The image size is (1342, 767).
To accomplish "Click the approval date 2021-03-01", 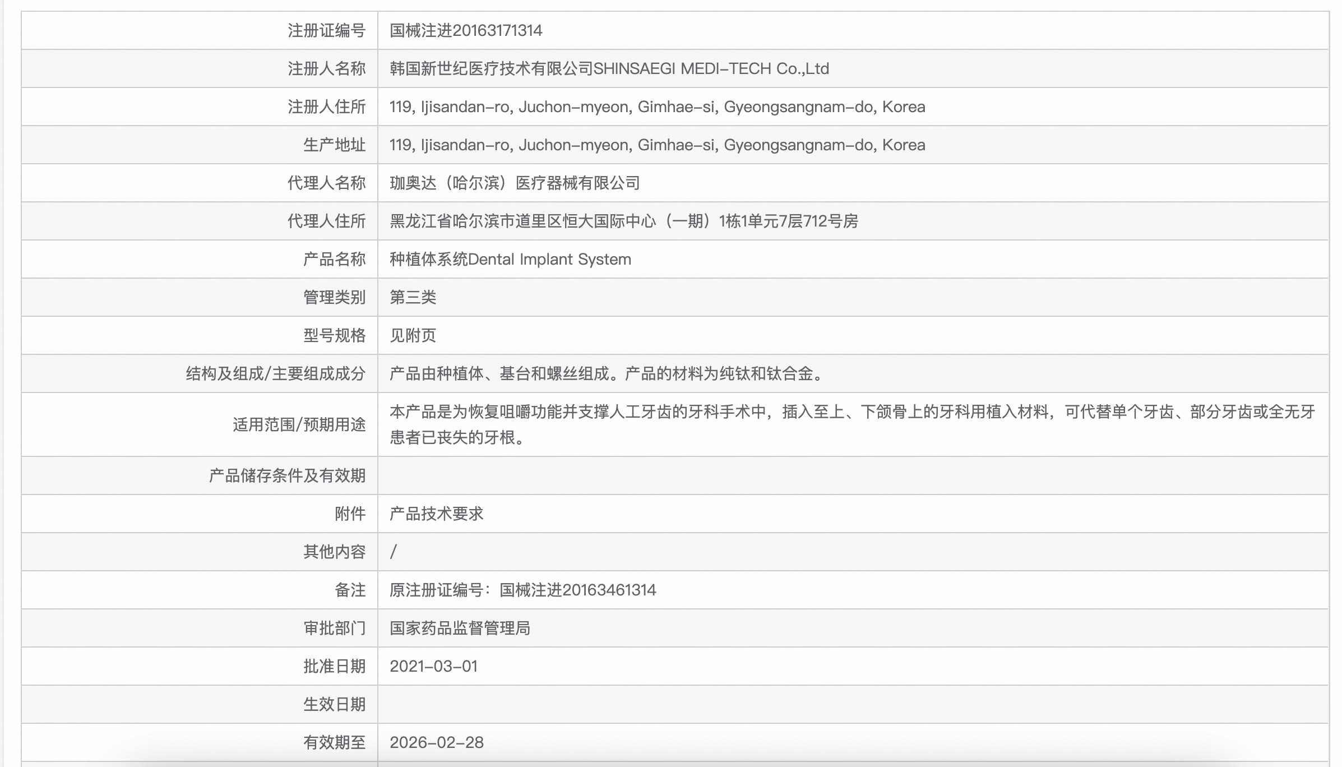I will tap(433, 666).
